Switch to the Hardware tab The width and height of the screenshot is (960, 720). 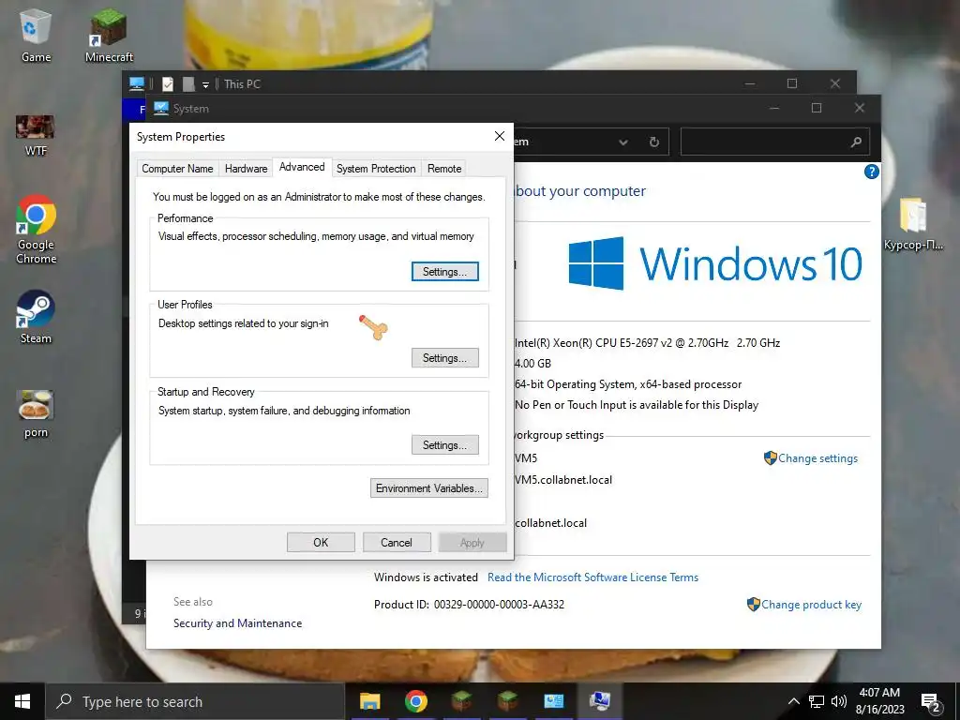pyautogui.click(x=247, y=169)
